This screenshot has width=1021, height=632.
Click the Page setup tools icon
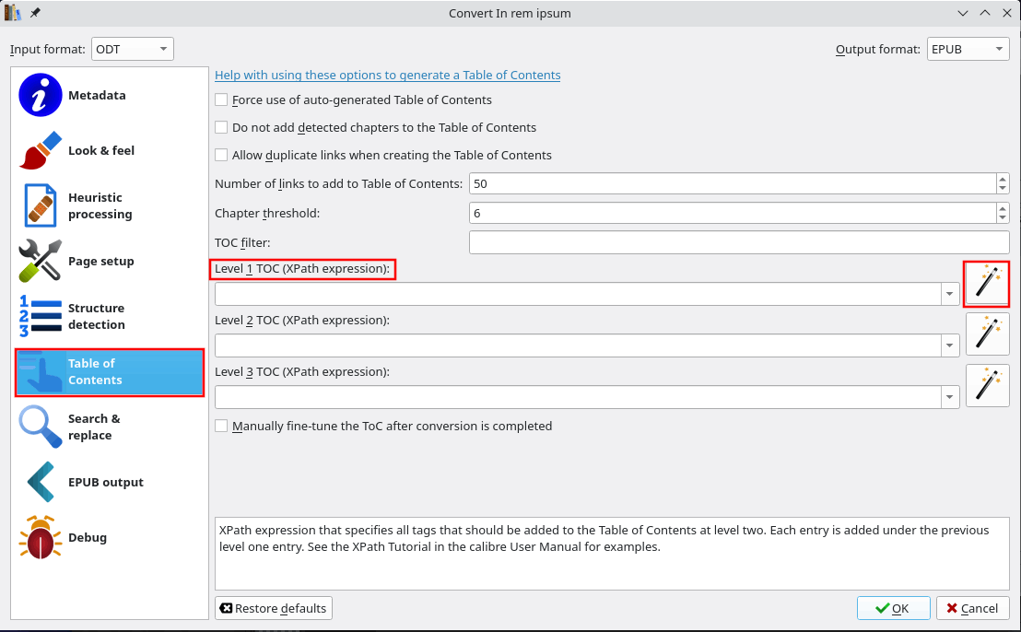point(41,262)
